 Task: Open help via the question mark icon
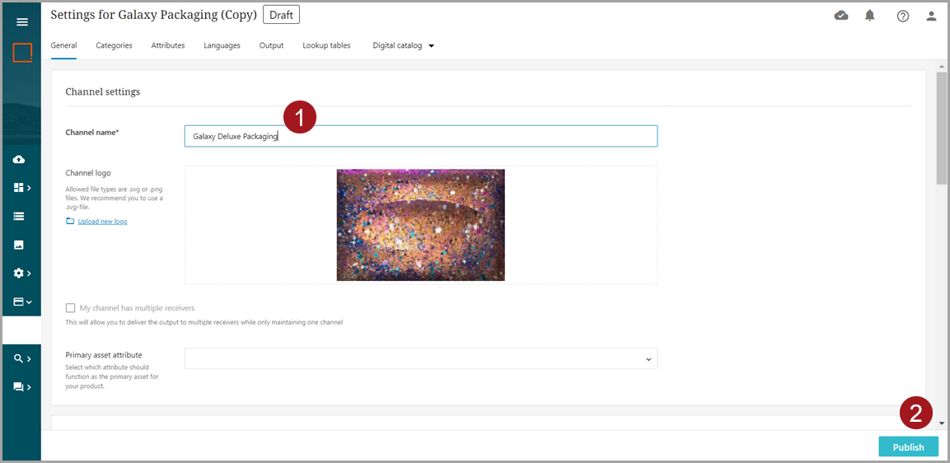[x=903, y=16]
